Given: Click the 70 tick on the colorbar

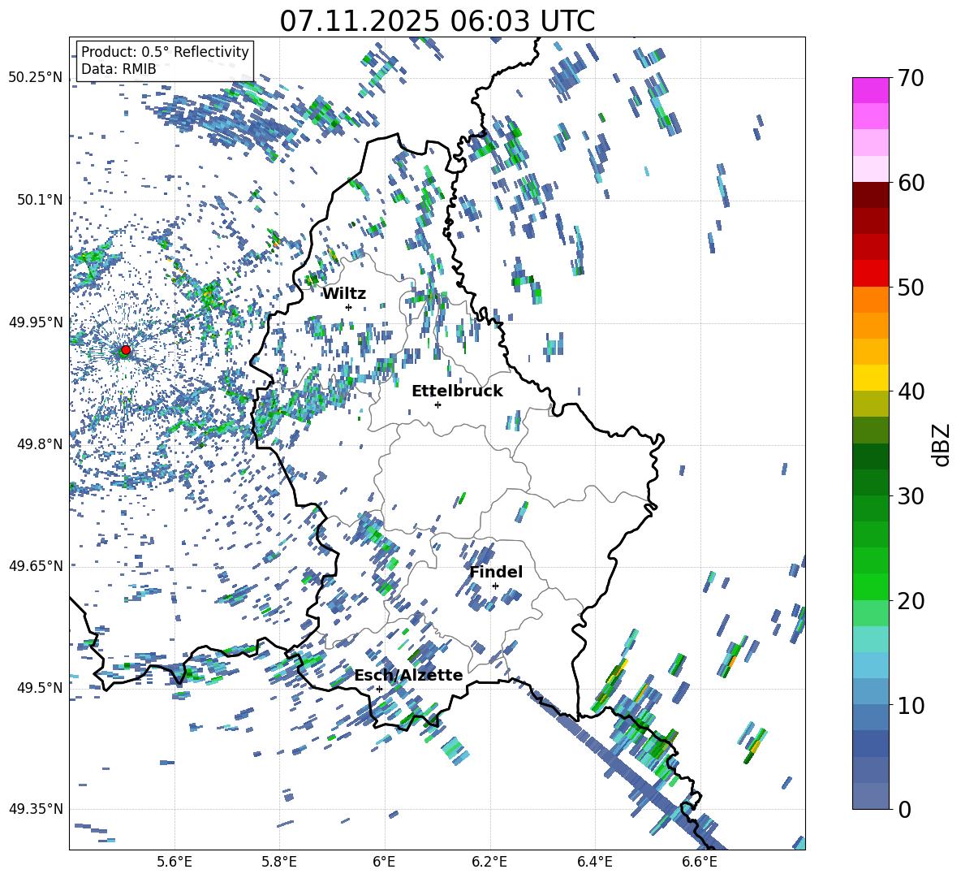Looking at the screenshot, I should click(911, 78).
